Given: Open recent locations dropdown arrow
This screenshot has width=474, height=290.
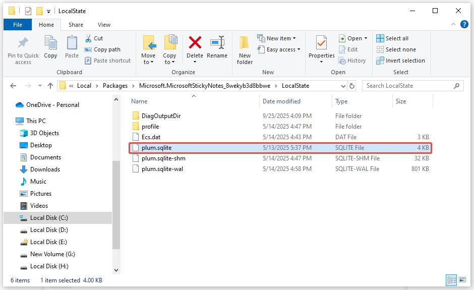Looking at the screenshot, I should pyautogui.click(x=40, y=86).
